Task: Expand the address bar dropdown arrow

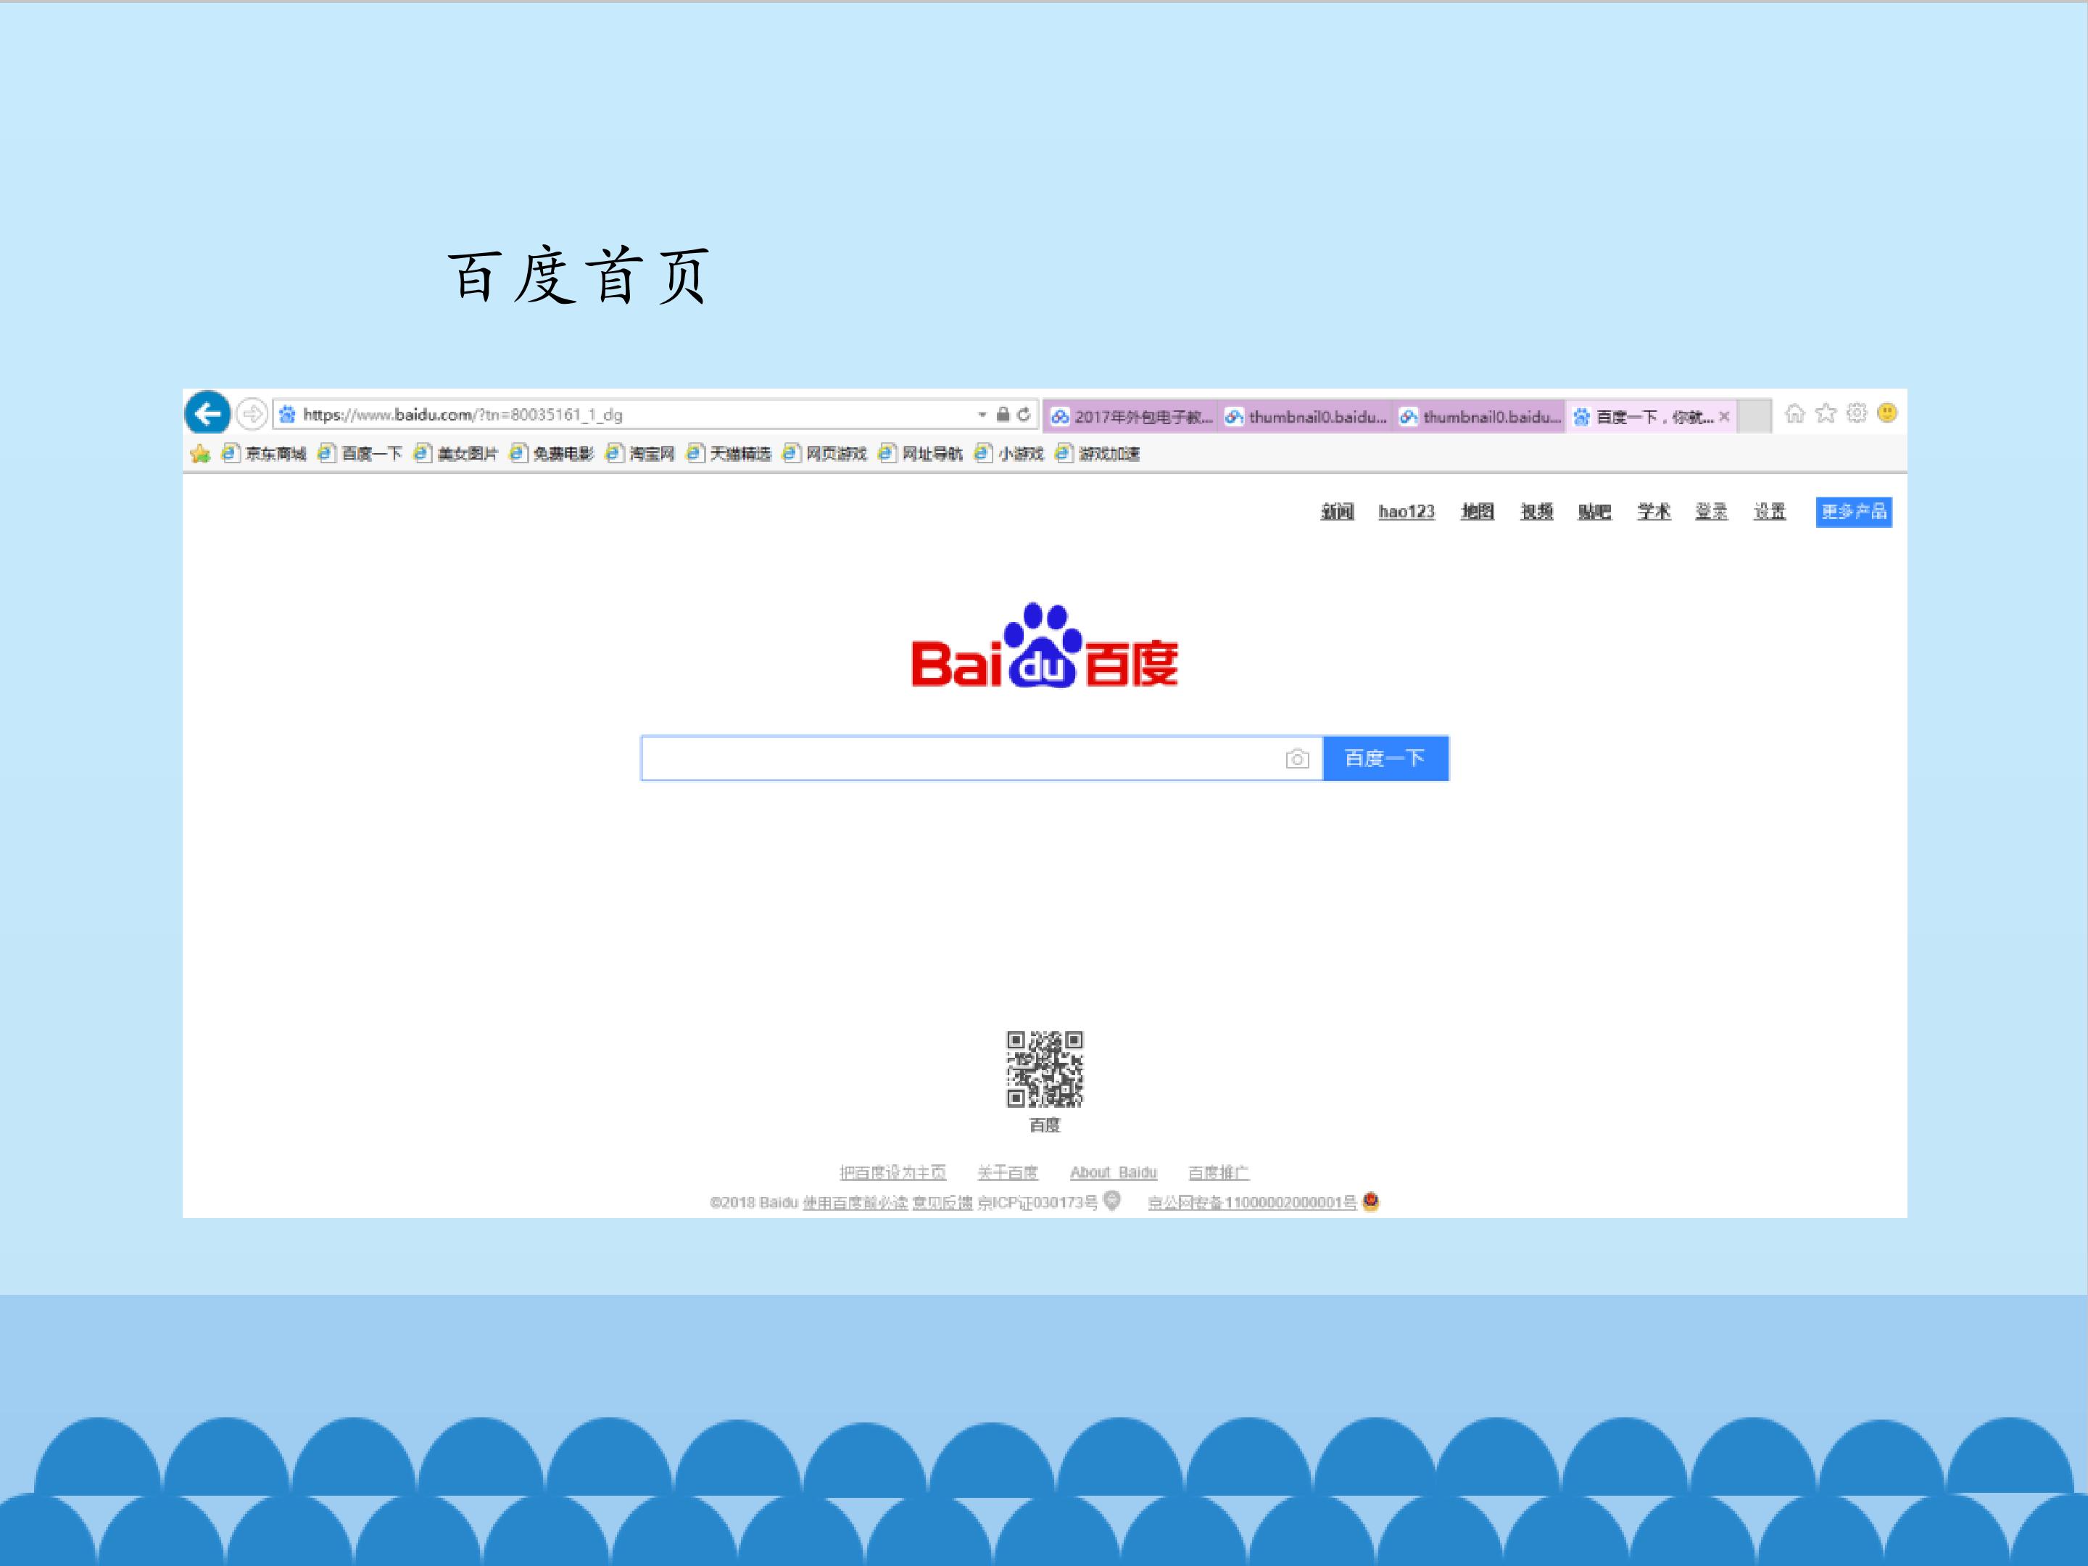Action: click(982, 415)
